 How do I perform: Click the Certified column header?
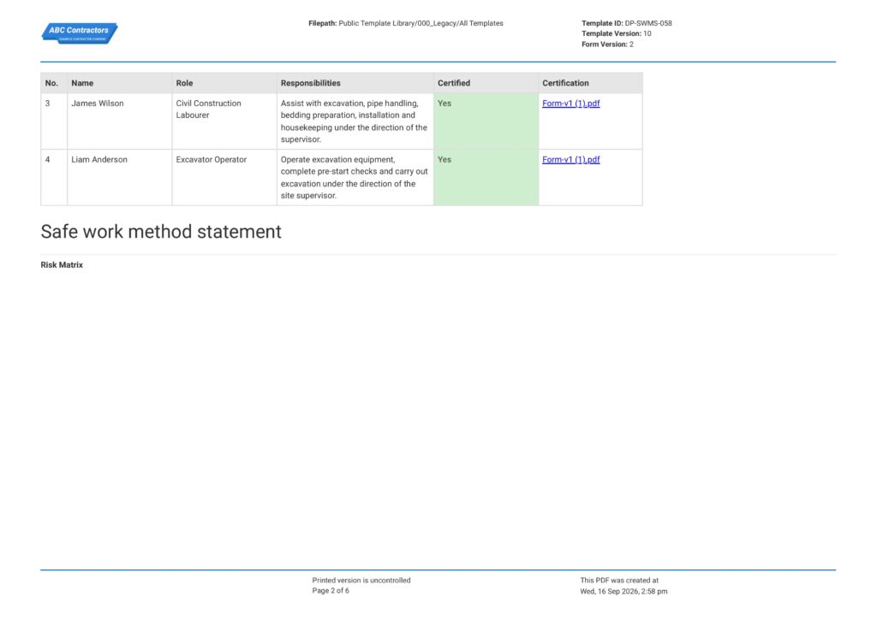(486, 83)
